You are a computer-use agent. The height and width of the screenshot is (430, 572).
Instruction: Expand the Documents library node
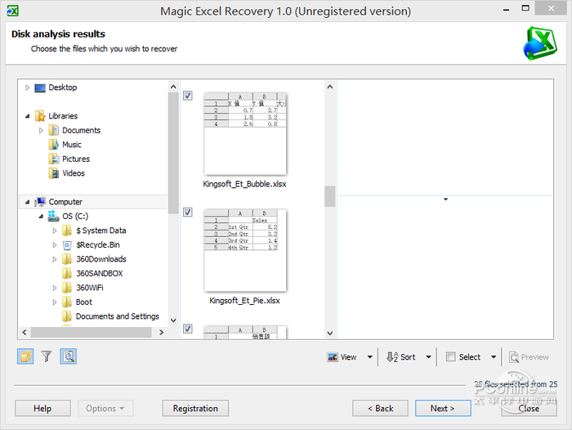click(x=41, y=130)
